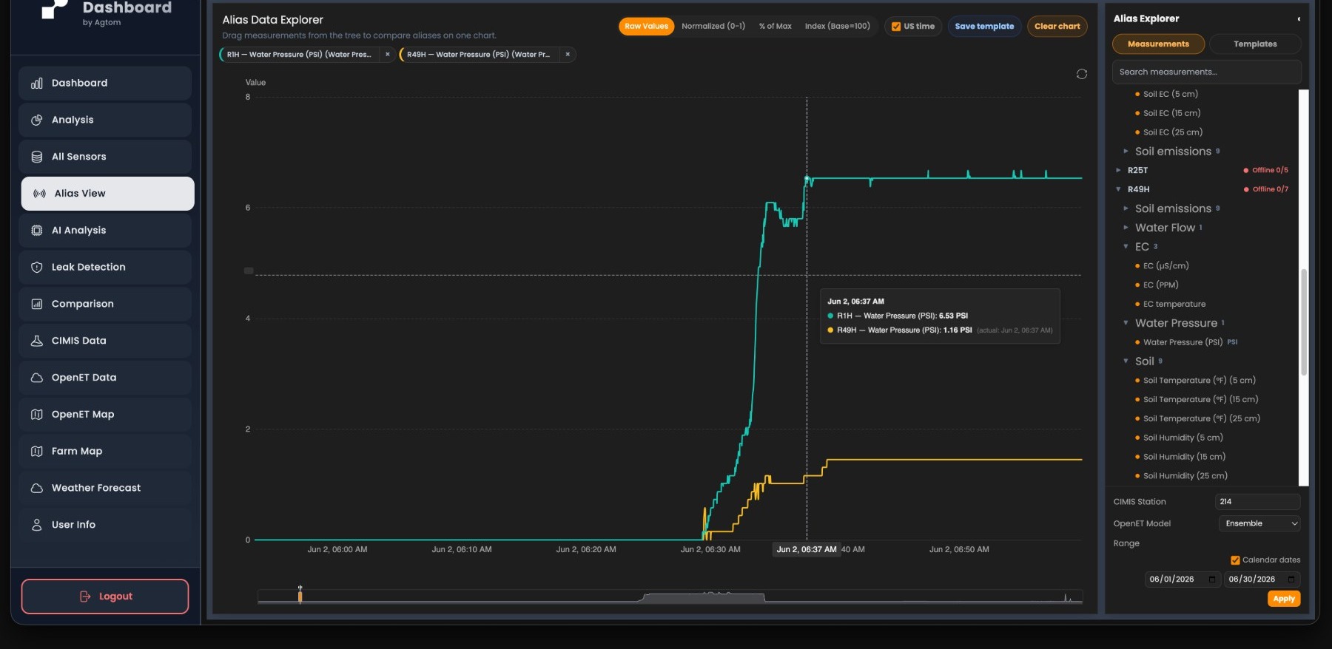This screenshot has width=1332, height=649.
Task: Open Analysis in the sidebar
Action: tap(105, 120)
